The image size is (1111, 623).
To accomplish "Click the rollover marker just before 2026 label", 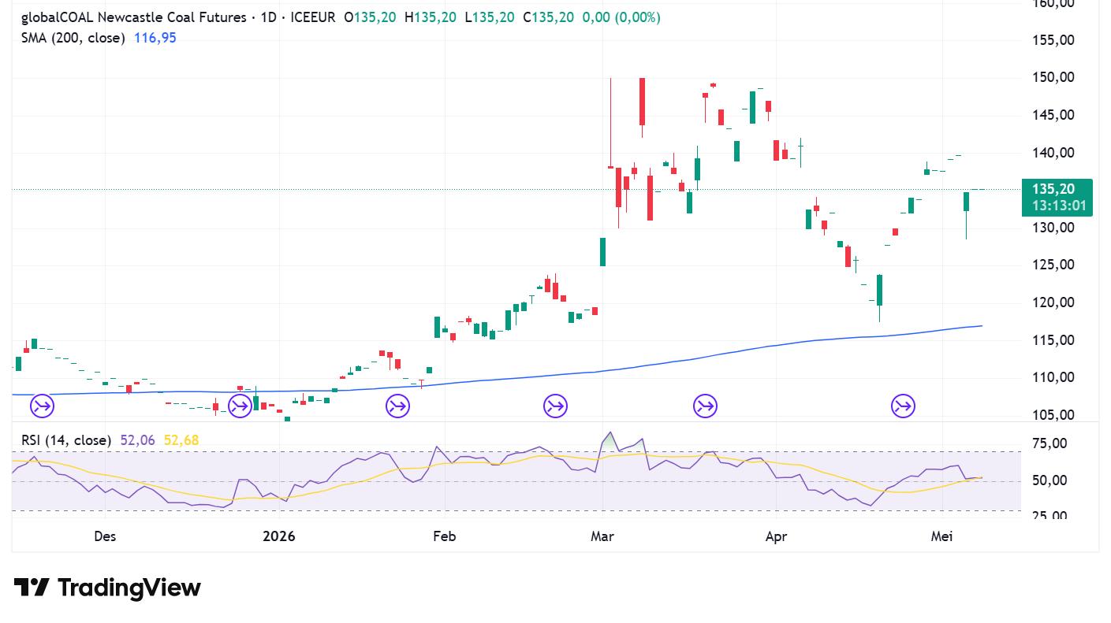I will [240, 406].
